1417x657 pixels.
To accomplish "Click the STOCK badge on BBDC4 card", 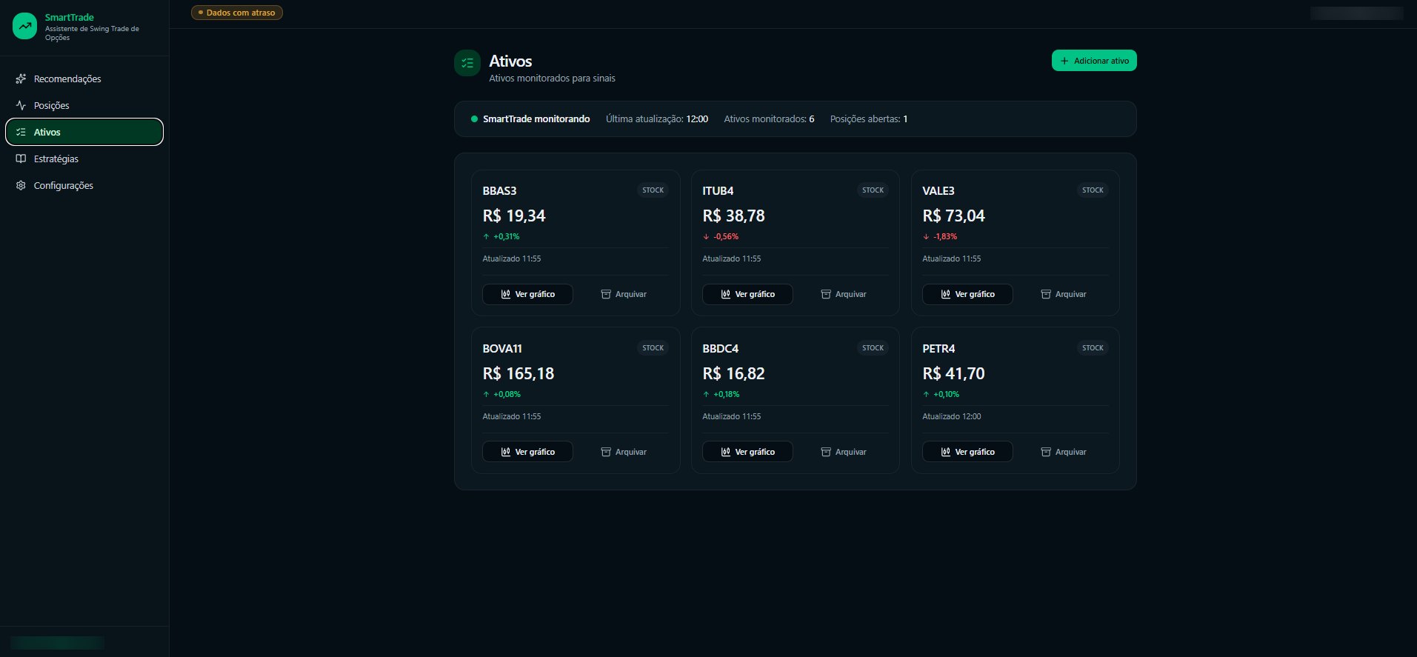I will [873, 348].
